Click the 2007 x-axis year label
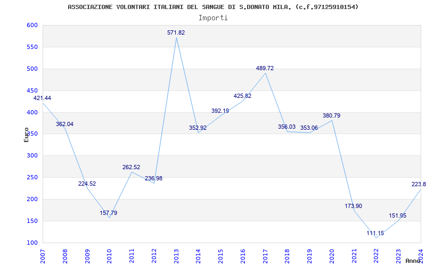This screenshot has width=426, height=266. pyautogui.click(x=43, y=256)
